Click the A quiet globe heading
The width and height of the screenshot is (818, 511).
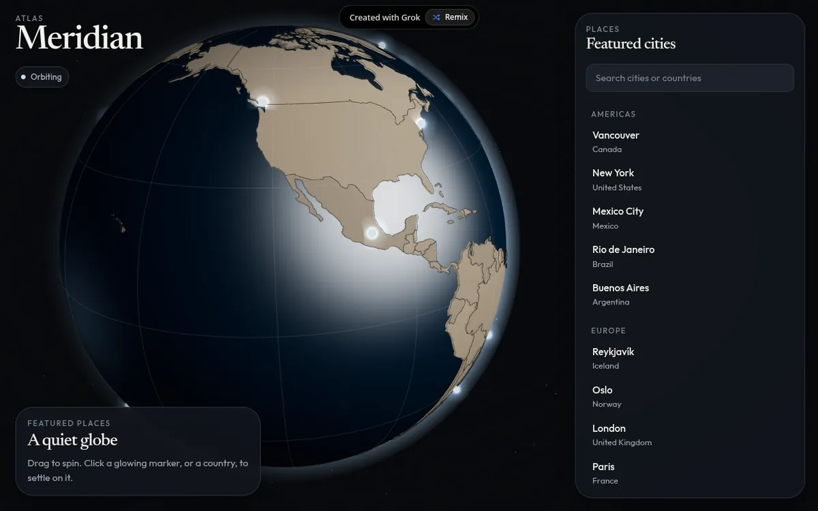click(72, 440)
